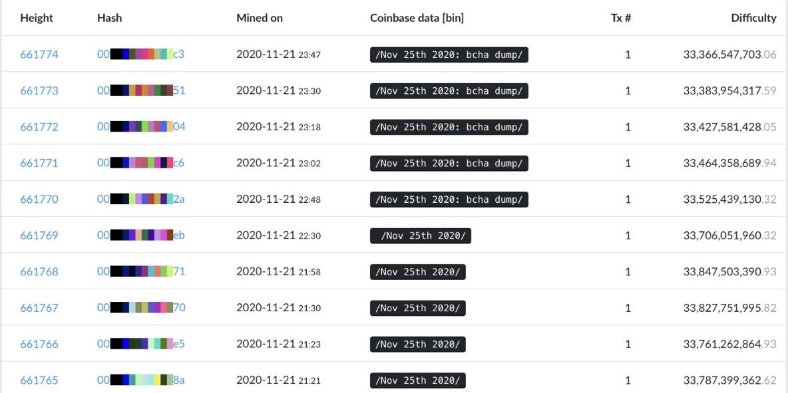
Task: Click the Difficulty column header
Action: pos(754,18)
